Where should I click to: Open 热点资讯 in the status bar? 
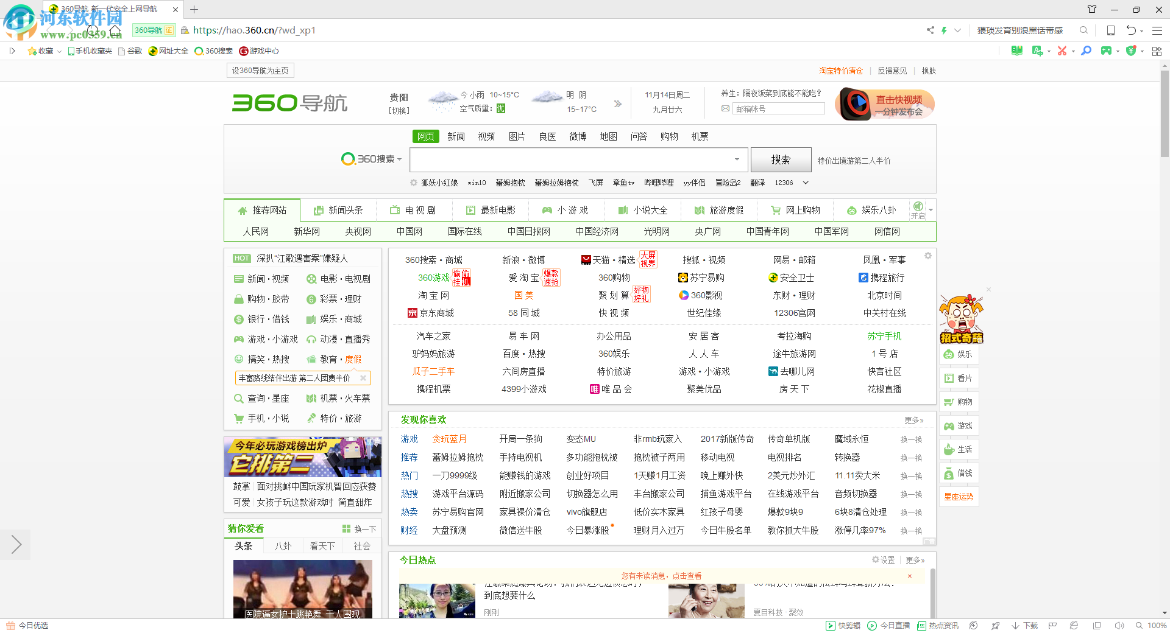[x=938, y=625]
